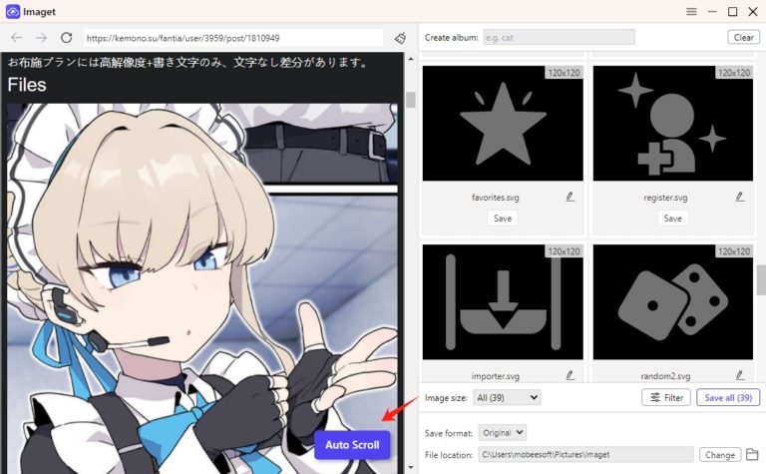766x474 pixels.
Task: Rename importer.svg using pencil icon
Action: (x=571, y=376)
